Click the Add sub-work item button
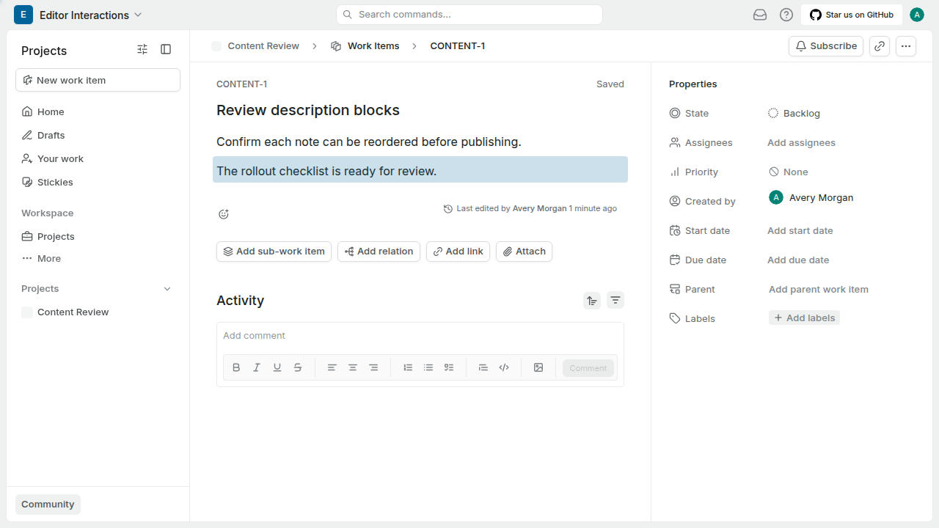Viewport: 939px width, 528px height. click(x=274, y=252)
